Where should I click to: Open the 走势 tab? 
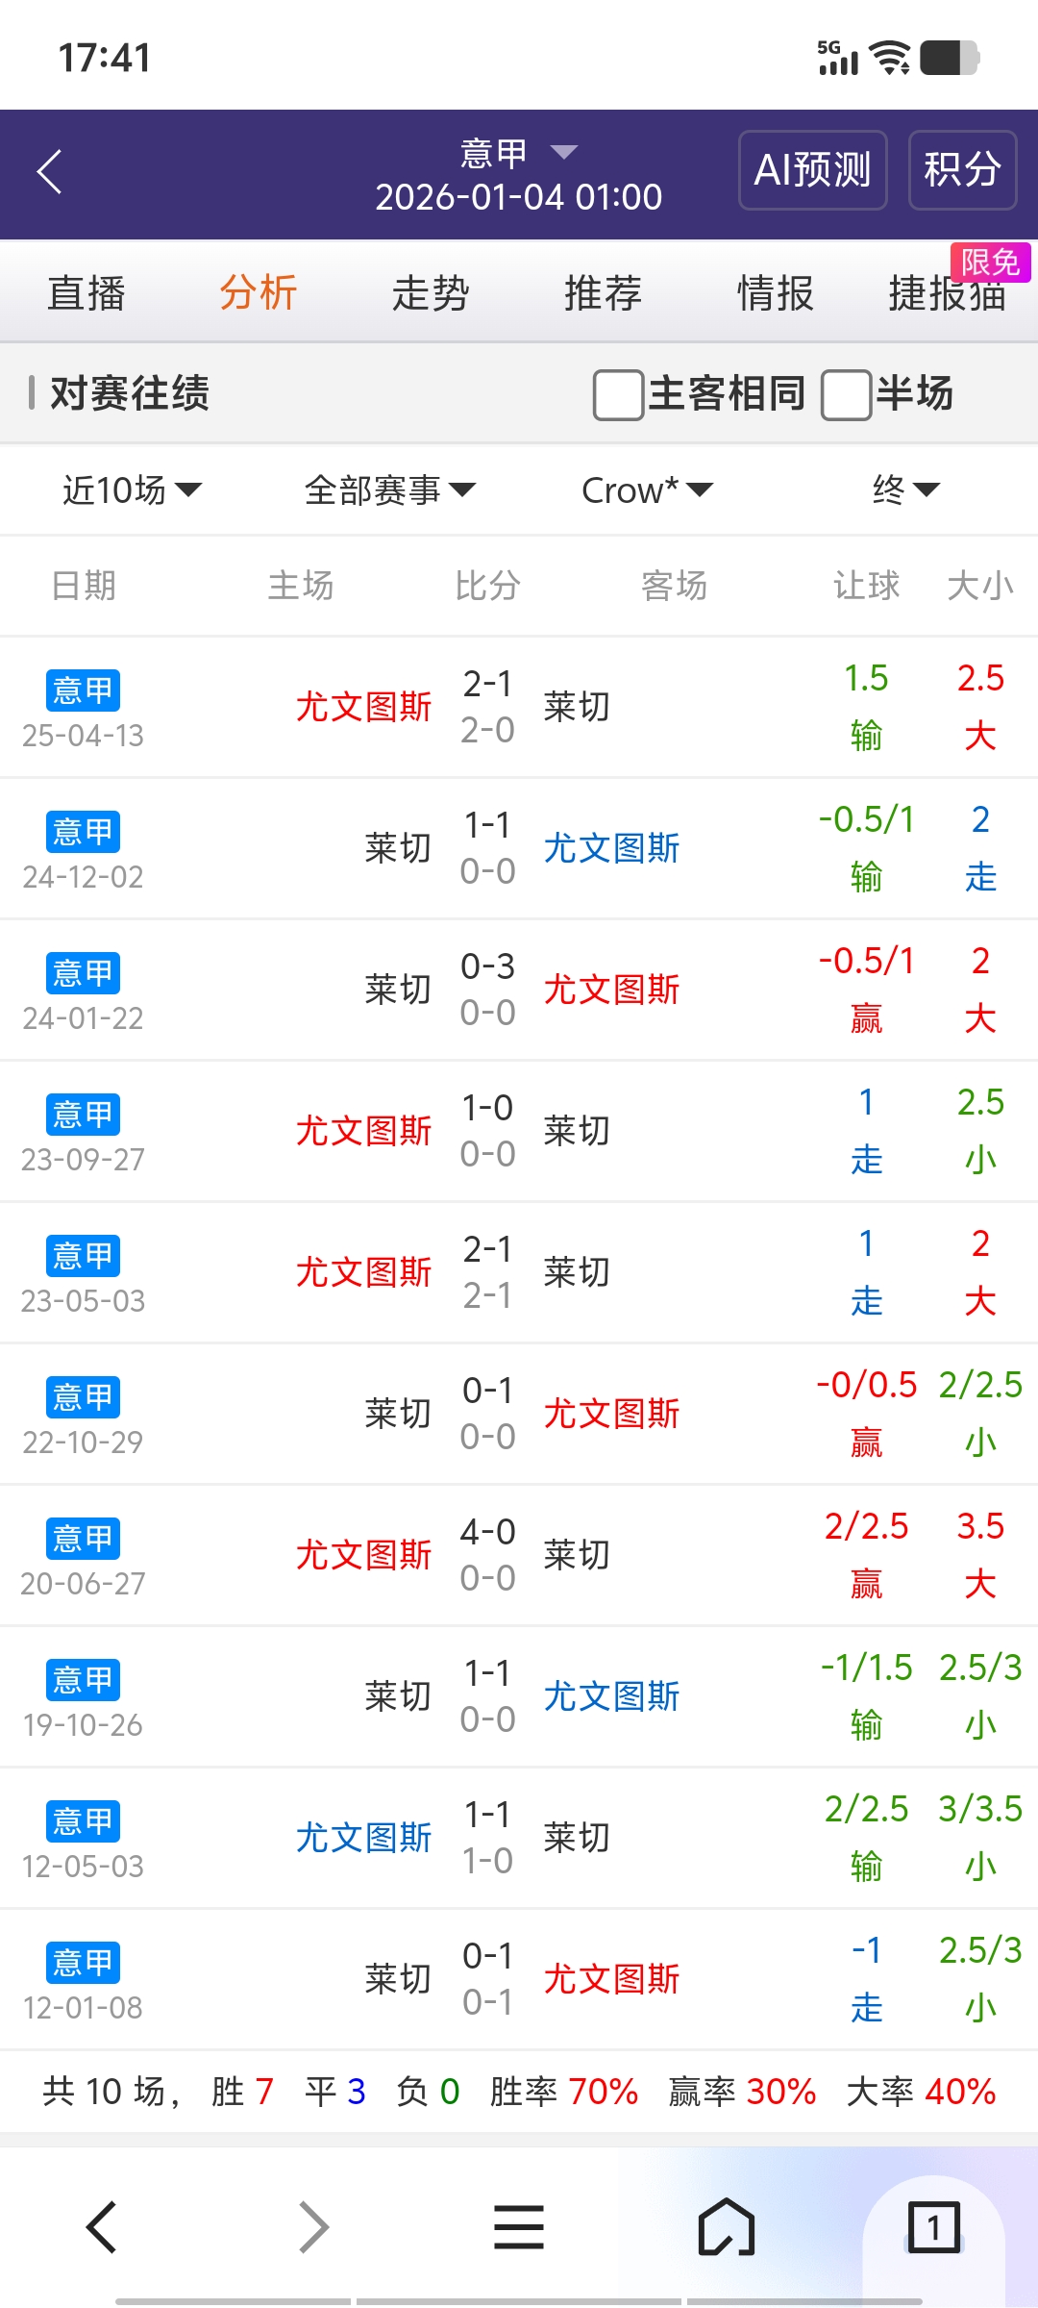click(x=431, y=293)
